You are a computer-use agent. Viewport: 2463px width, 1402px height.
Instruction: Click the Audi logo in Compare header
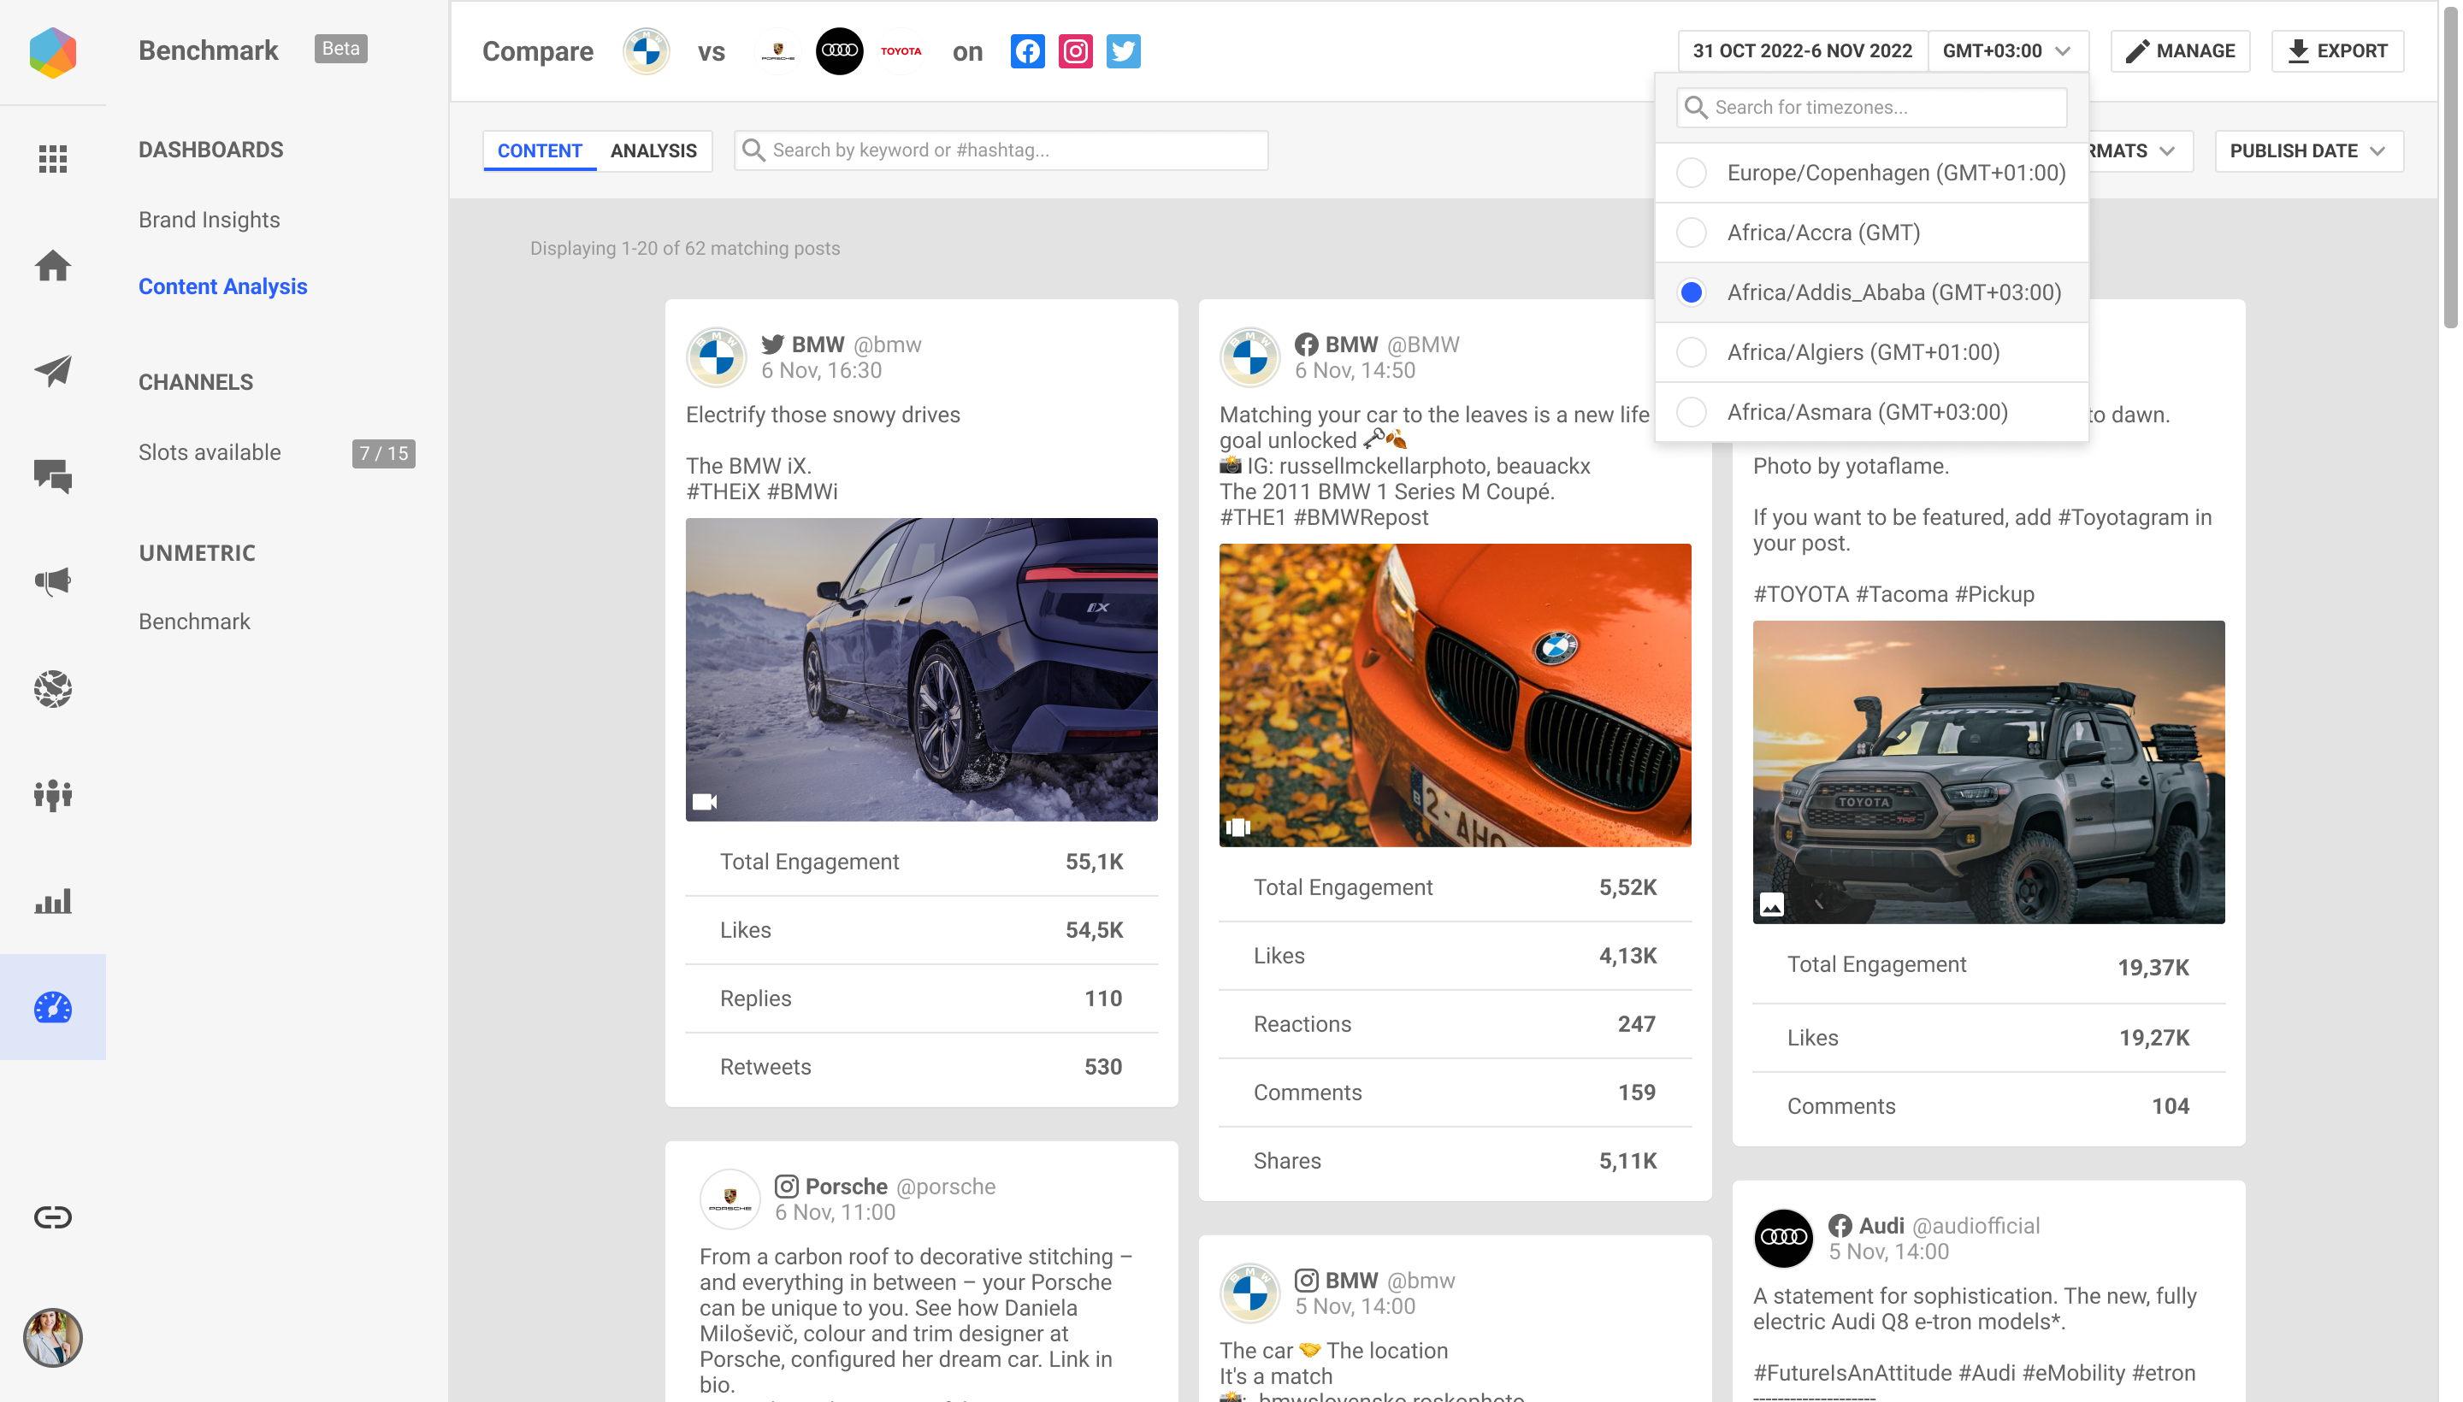tap(840, 51)
